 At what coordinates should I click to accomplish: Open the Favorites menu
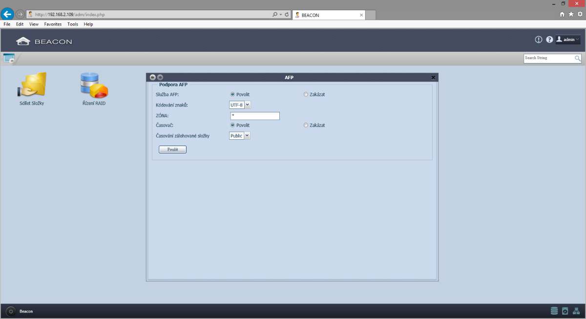pos(53,24)
